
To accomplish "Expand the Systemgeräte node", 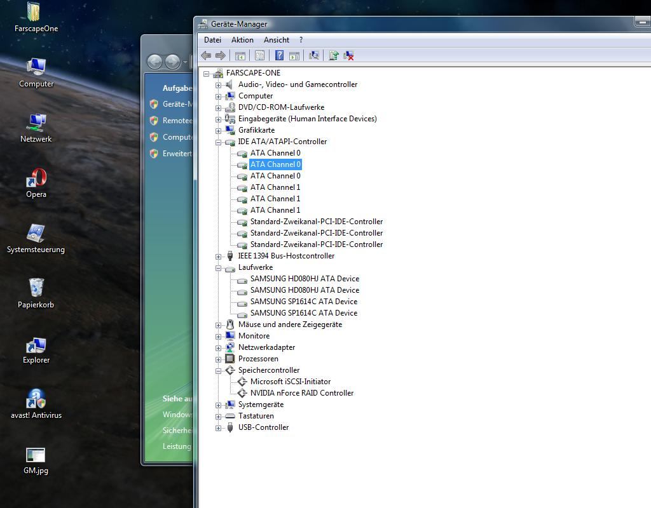I will point(219,405).
